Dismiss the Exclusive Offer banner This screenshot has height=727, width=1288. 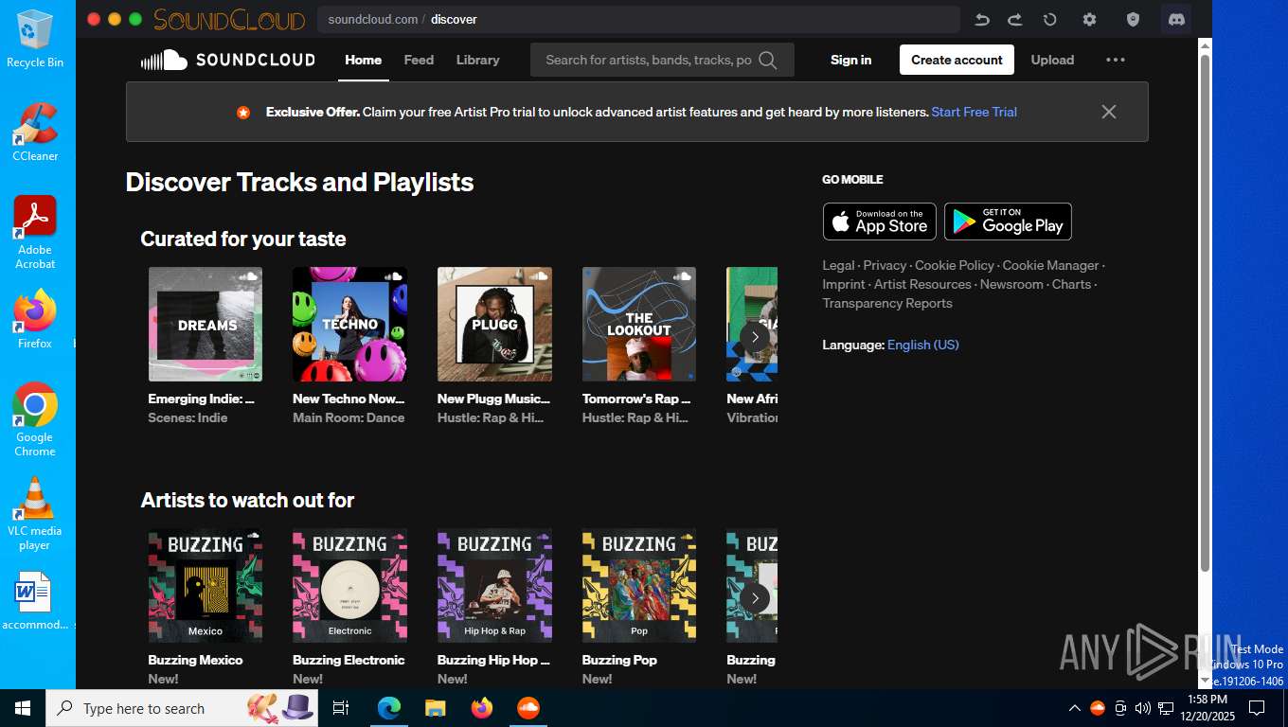[x=1109, y=112]
